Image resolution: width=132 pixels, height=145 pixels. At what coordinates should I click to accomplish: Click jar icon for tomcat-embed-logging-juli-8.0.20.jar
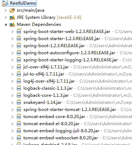[x=19, y=131]
